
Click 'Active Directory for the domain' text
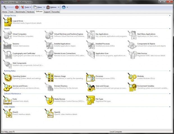click(x=66, y=88)
